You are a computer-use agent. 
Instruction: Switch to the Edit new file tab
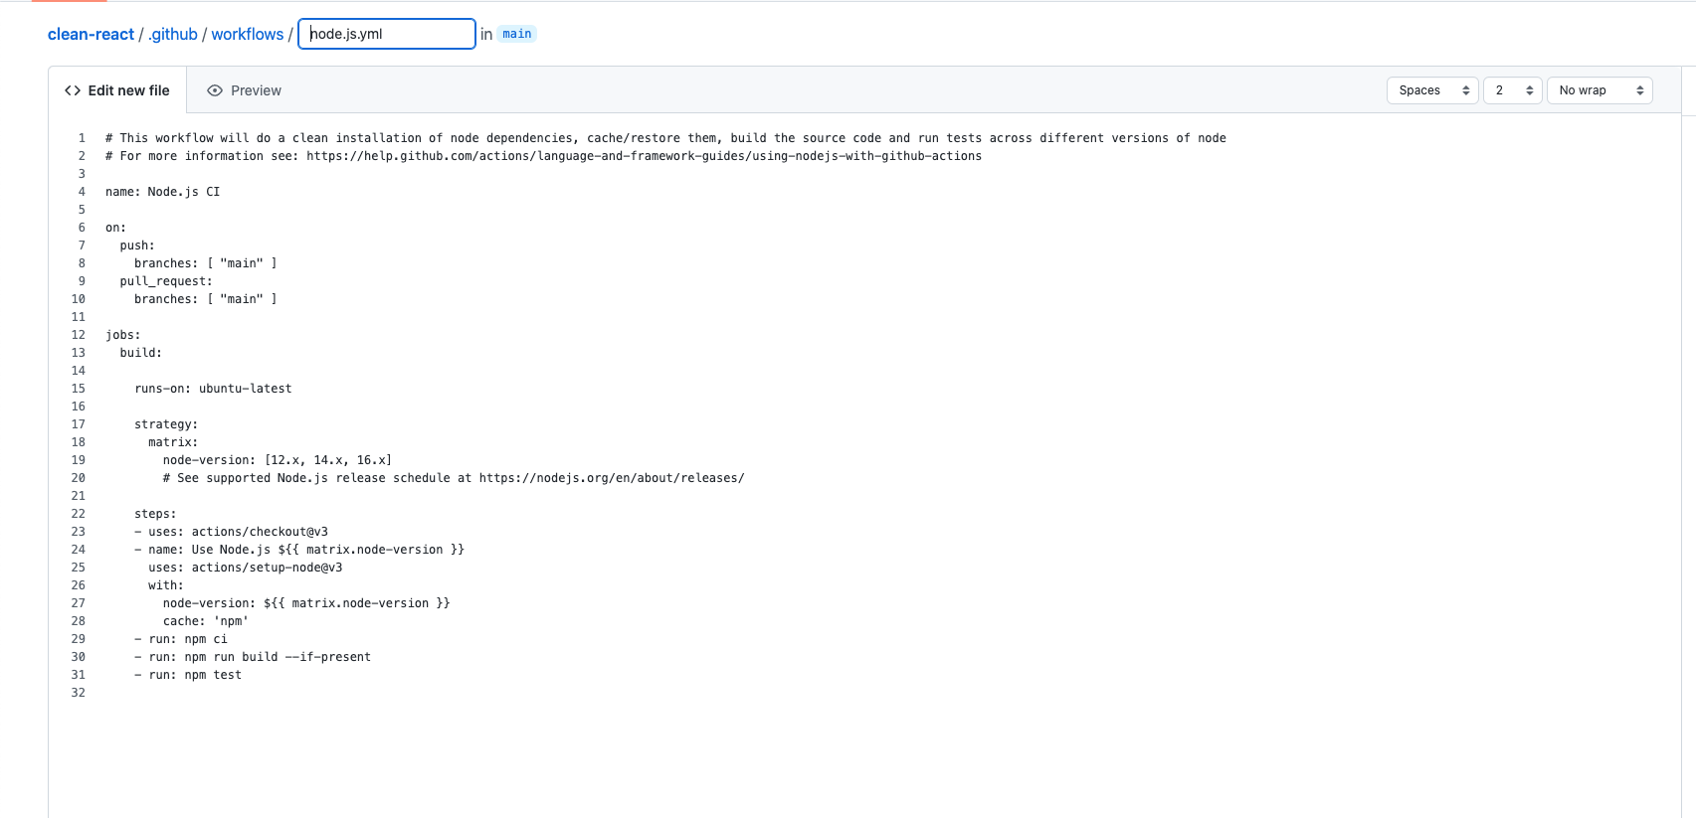point(117,90)
